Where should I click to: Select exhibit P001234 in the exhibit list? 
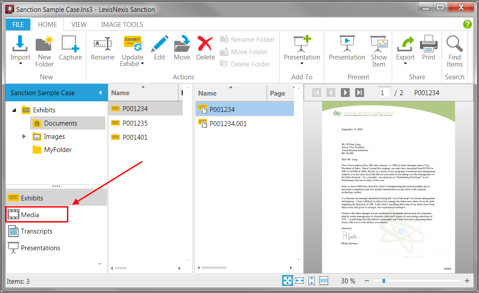[x=145, y=109]
